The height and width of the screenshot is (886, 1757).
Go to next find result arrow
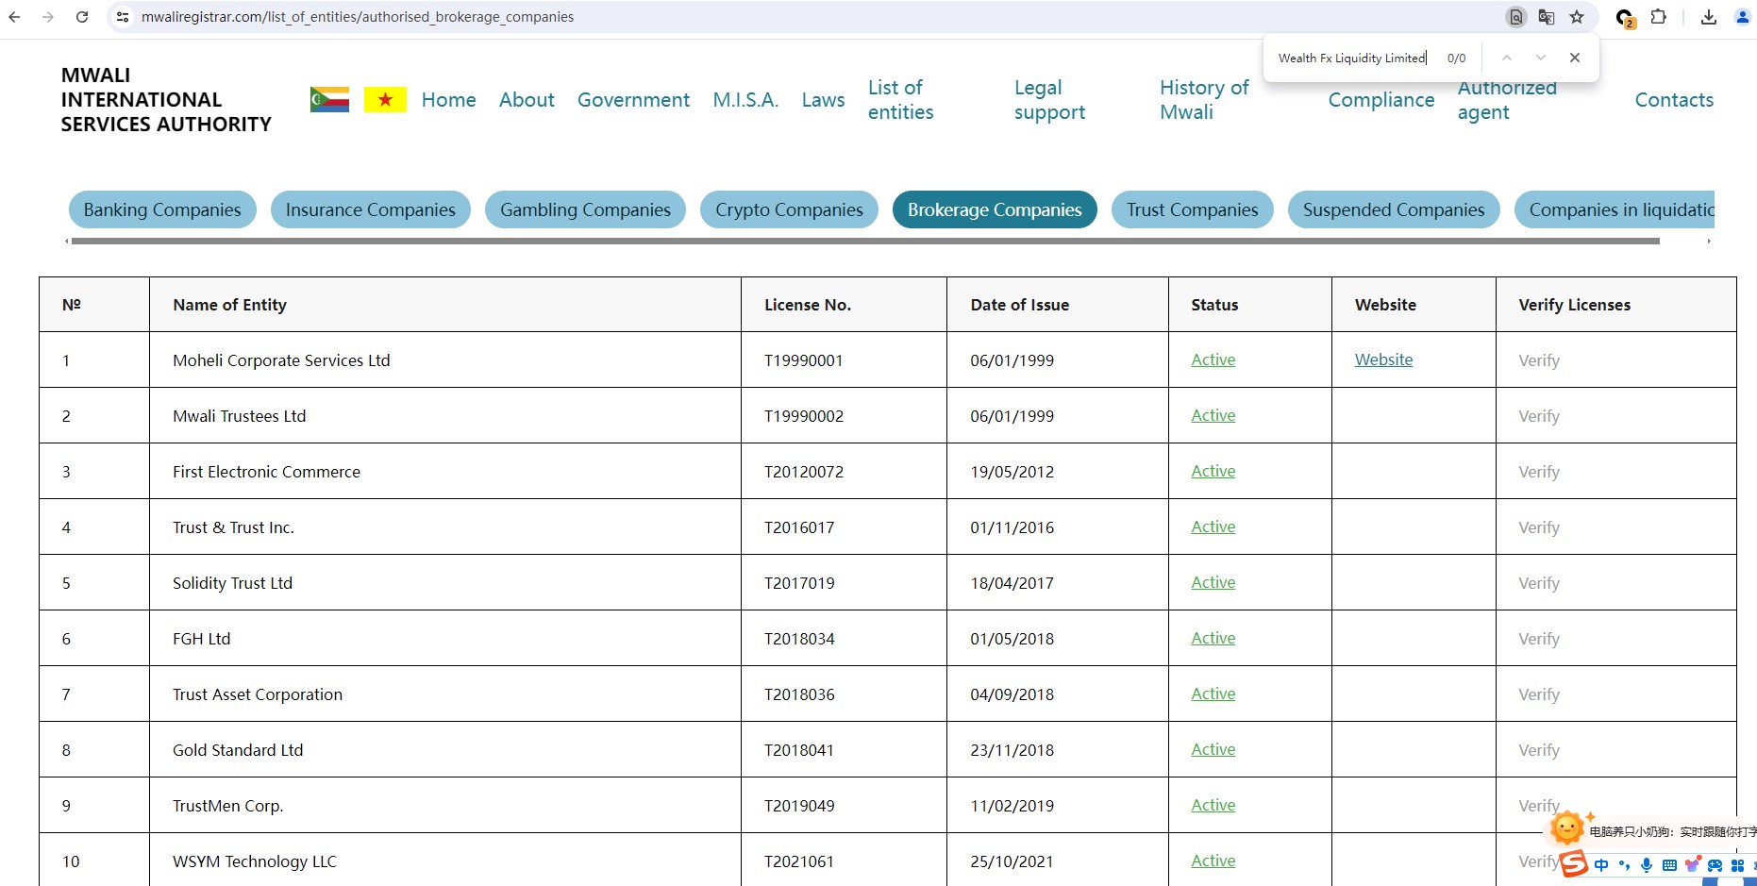pos(1541,58)
